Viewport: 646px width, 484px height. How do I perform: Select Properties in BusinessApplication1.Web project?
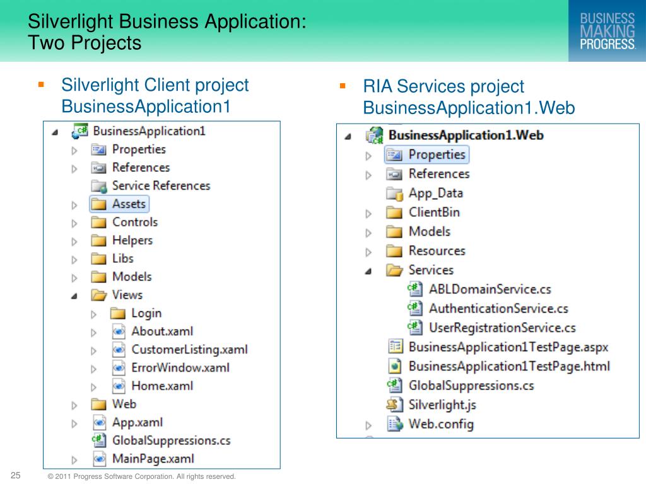(x=427, y=155)
